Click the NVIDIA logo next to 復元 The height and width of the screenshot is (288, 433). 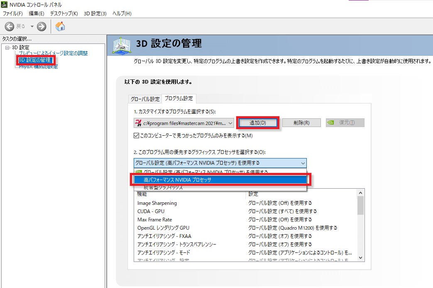[331, 122]
